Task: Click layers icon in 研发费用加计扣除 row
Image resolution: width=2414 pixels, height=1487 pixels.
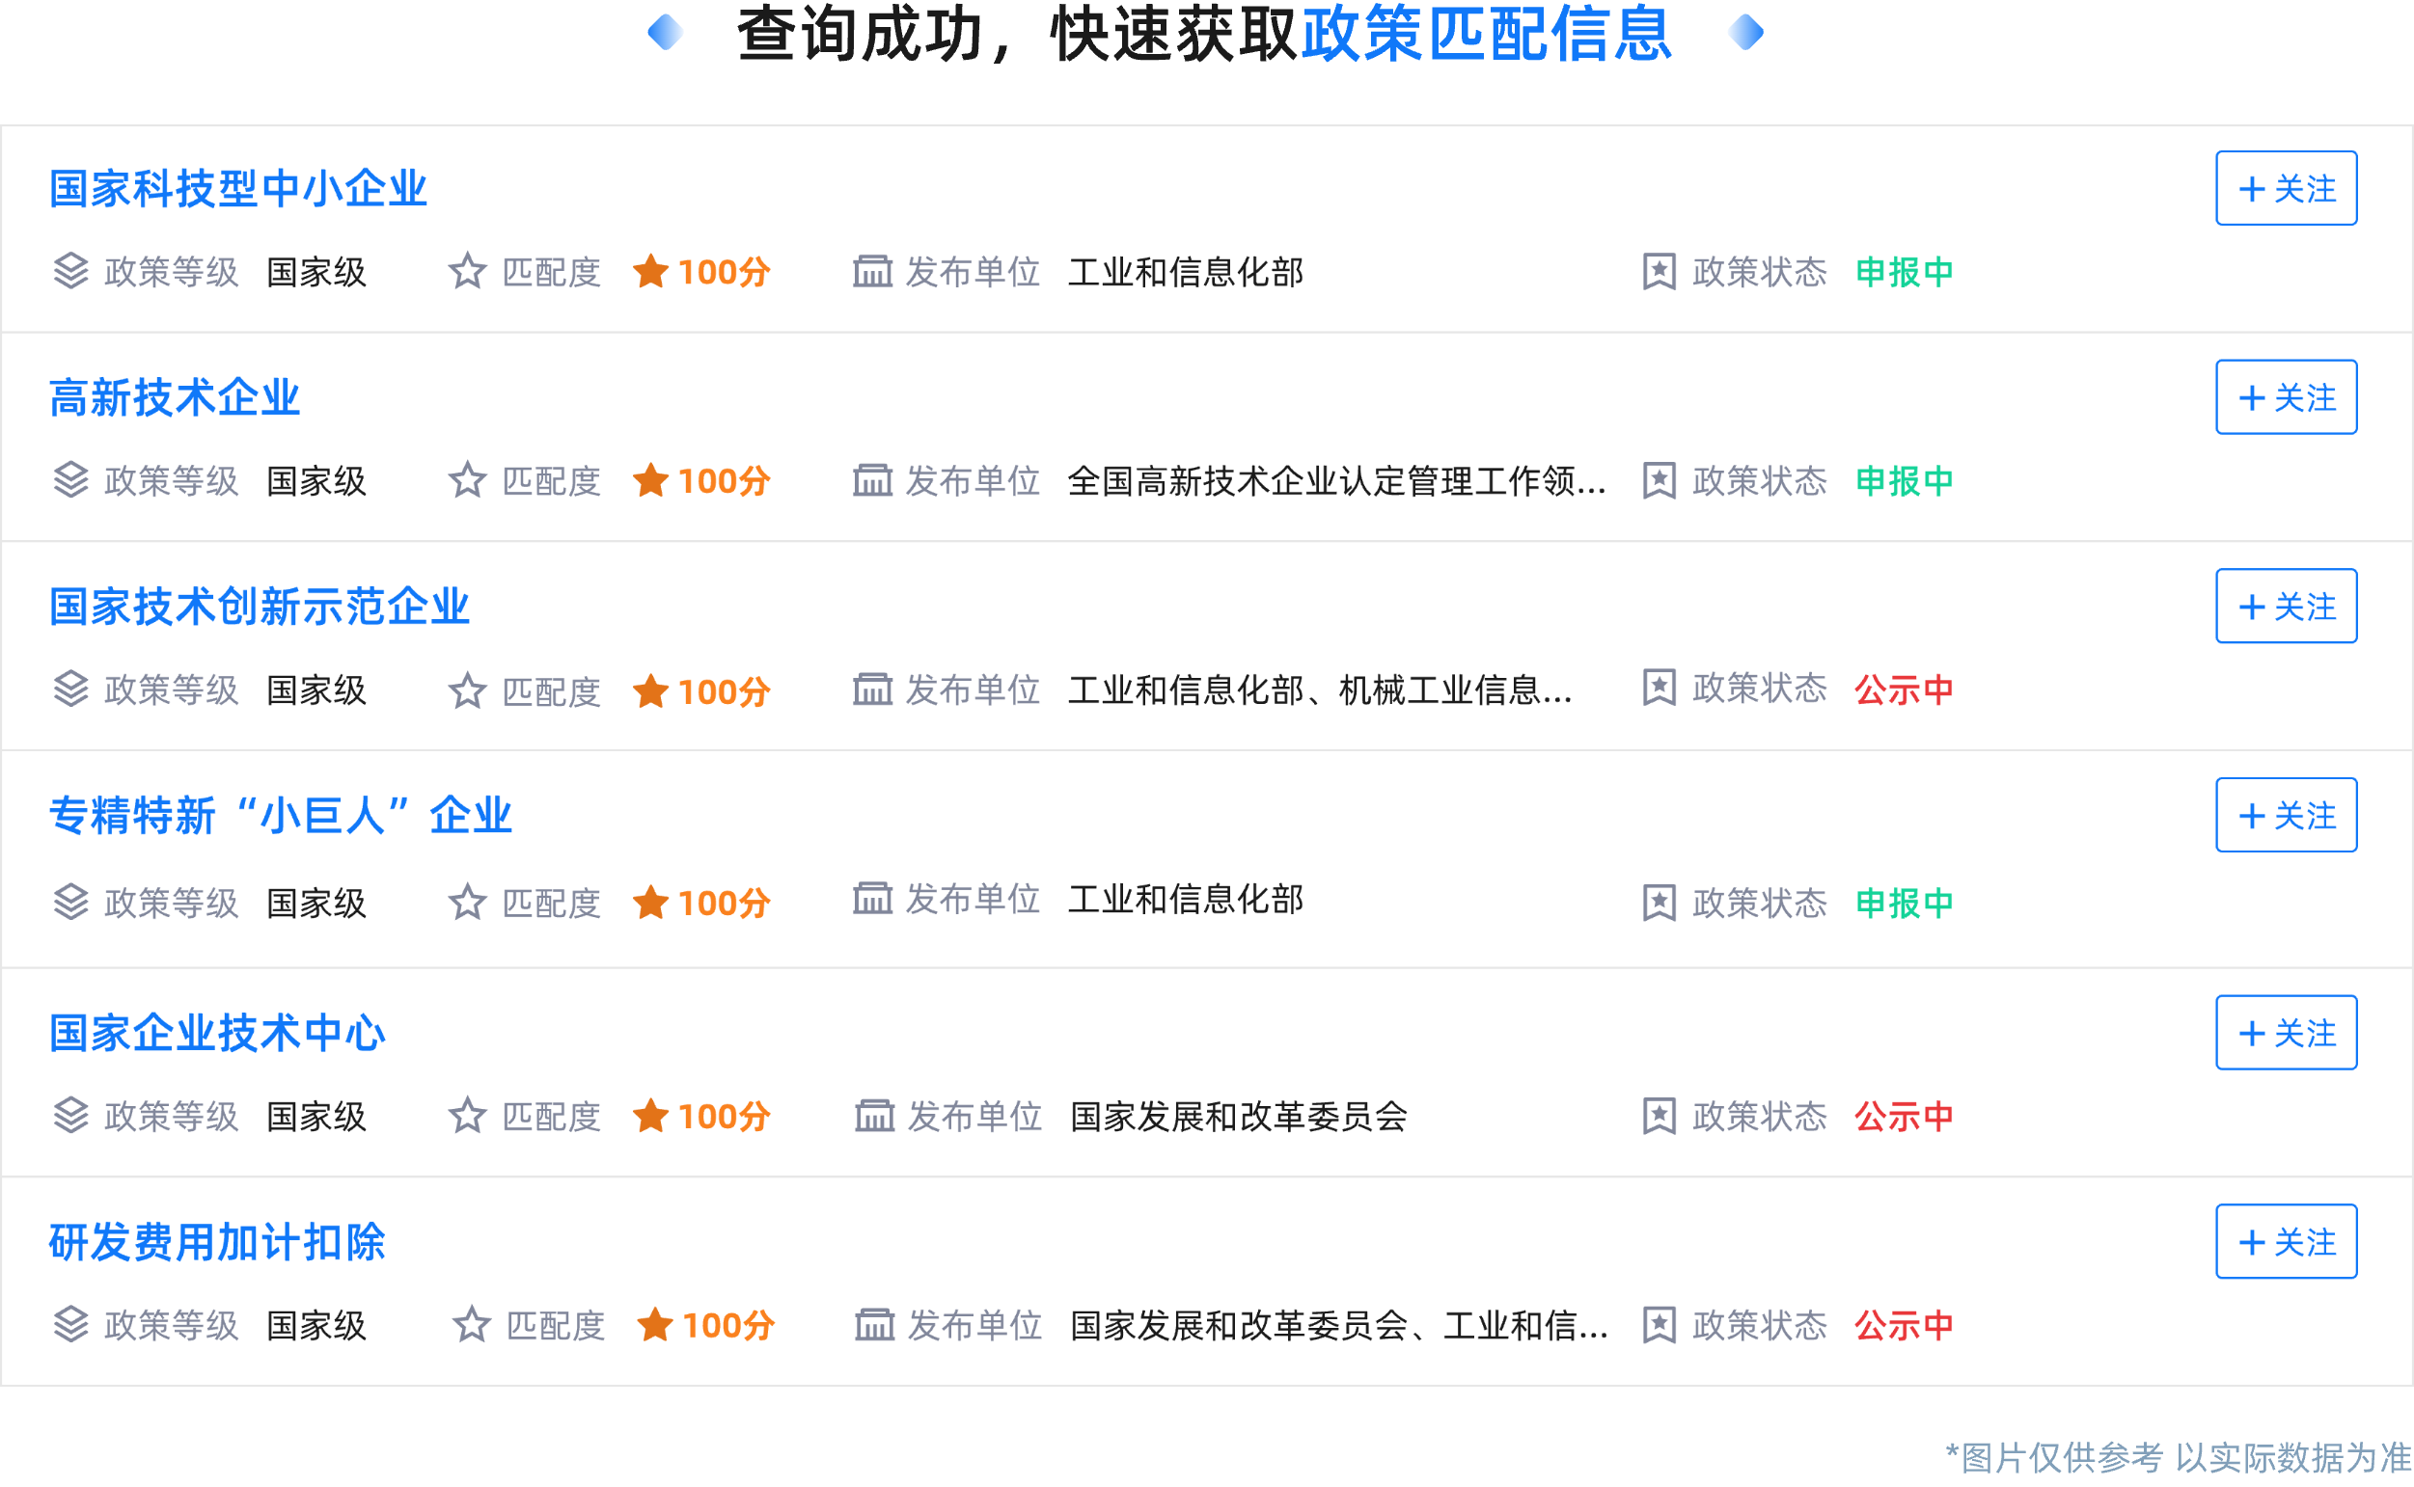Action: (x=70, y=1325)
